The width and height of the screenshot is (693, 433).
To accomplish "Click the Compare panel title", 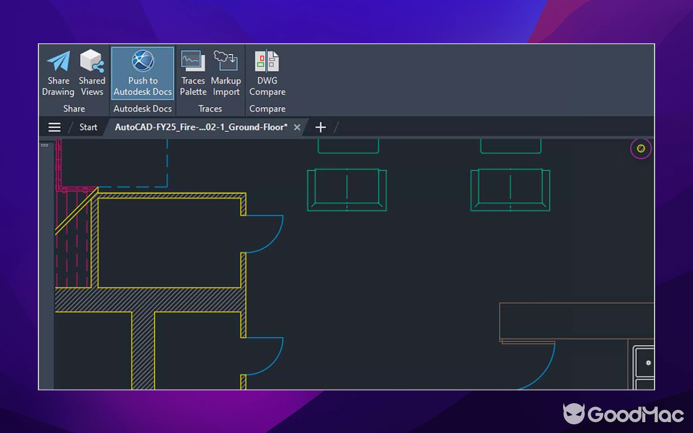I will [x=267, y=108].
